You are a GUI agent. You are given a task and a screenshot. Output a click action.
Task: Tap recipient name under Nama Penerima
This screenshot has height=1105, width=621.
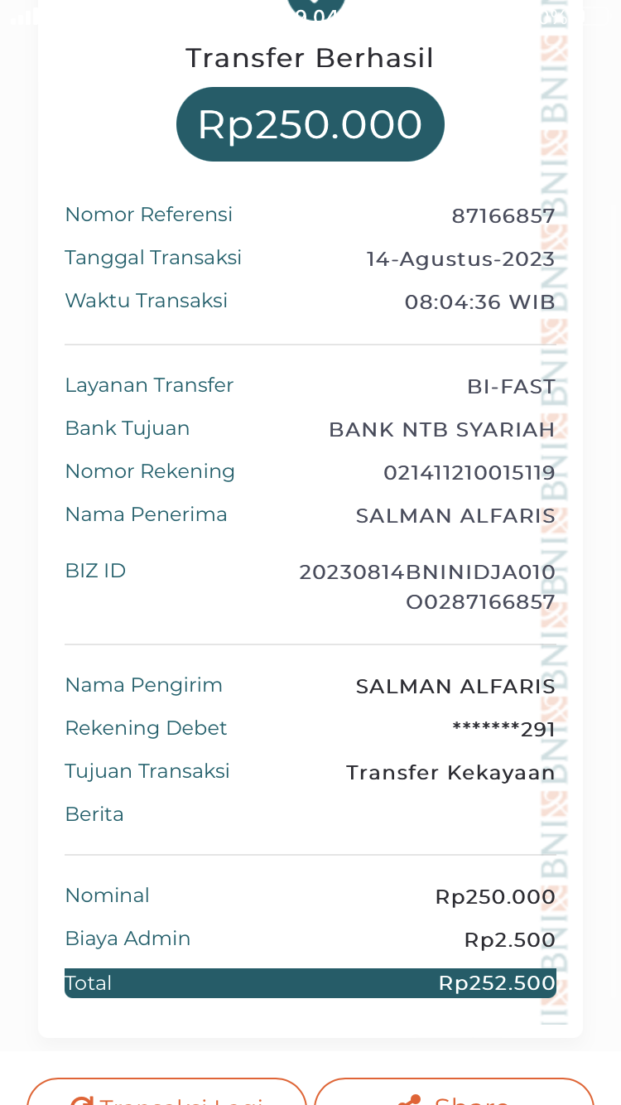455,516
